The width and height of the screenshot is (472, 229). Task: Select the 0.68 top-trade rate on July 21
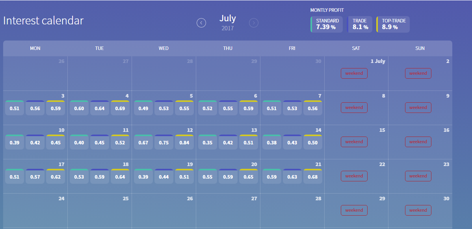coord(313,177)
